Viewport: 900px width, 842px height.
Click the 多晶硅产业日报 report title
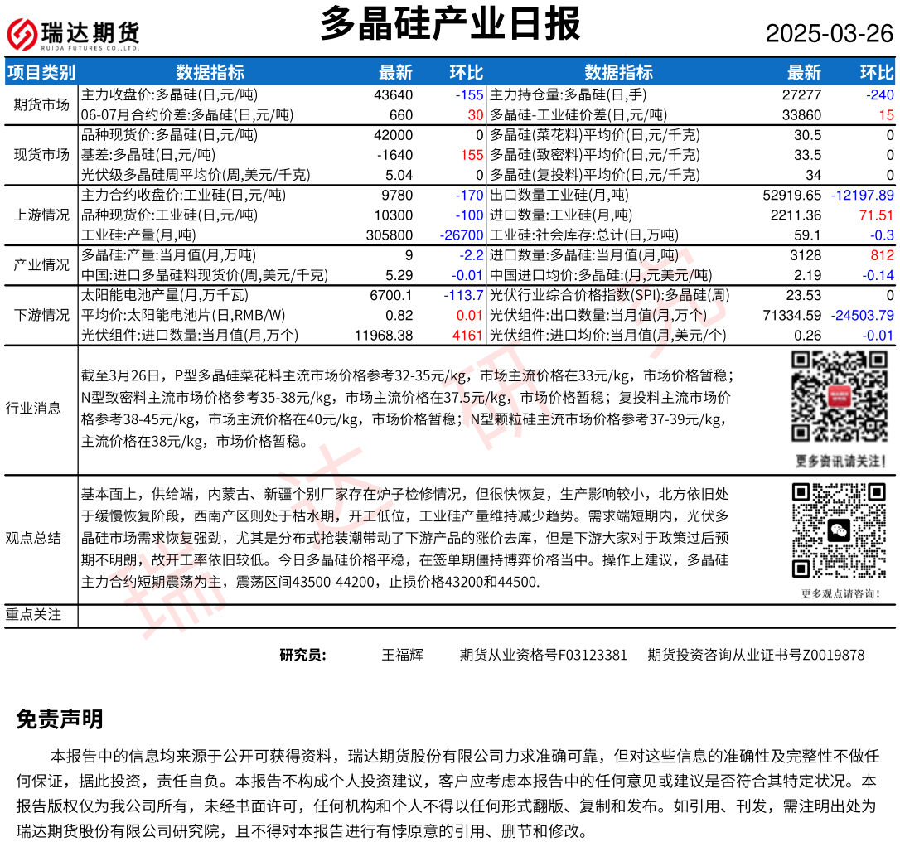pos(450,23)
